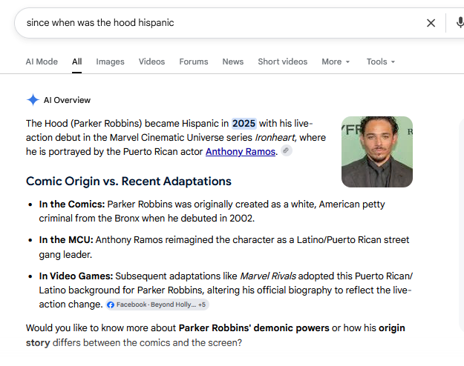Go to the Forums tab
Screen dimensions: 464x366
tap(194, 61)
